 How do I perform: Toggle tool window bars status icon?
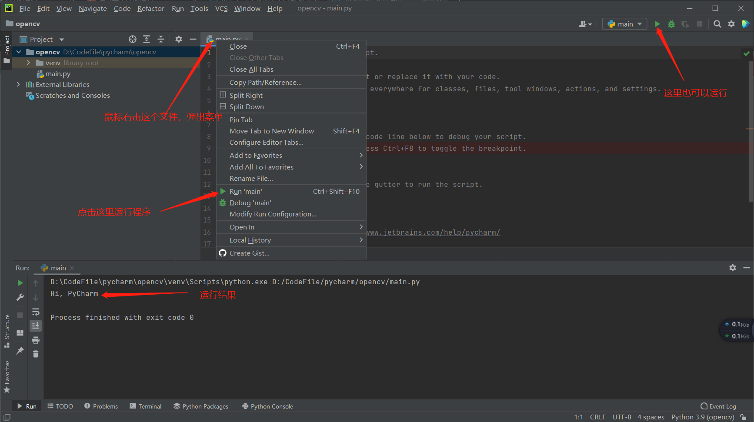pyautogui.click(x=7, y=417)
